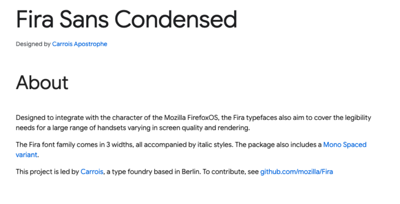Screen dimensions: 400x204
Task: Open the github.com/mozilla/Fira link
Action: click(x=296, y=172)
